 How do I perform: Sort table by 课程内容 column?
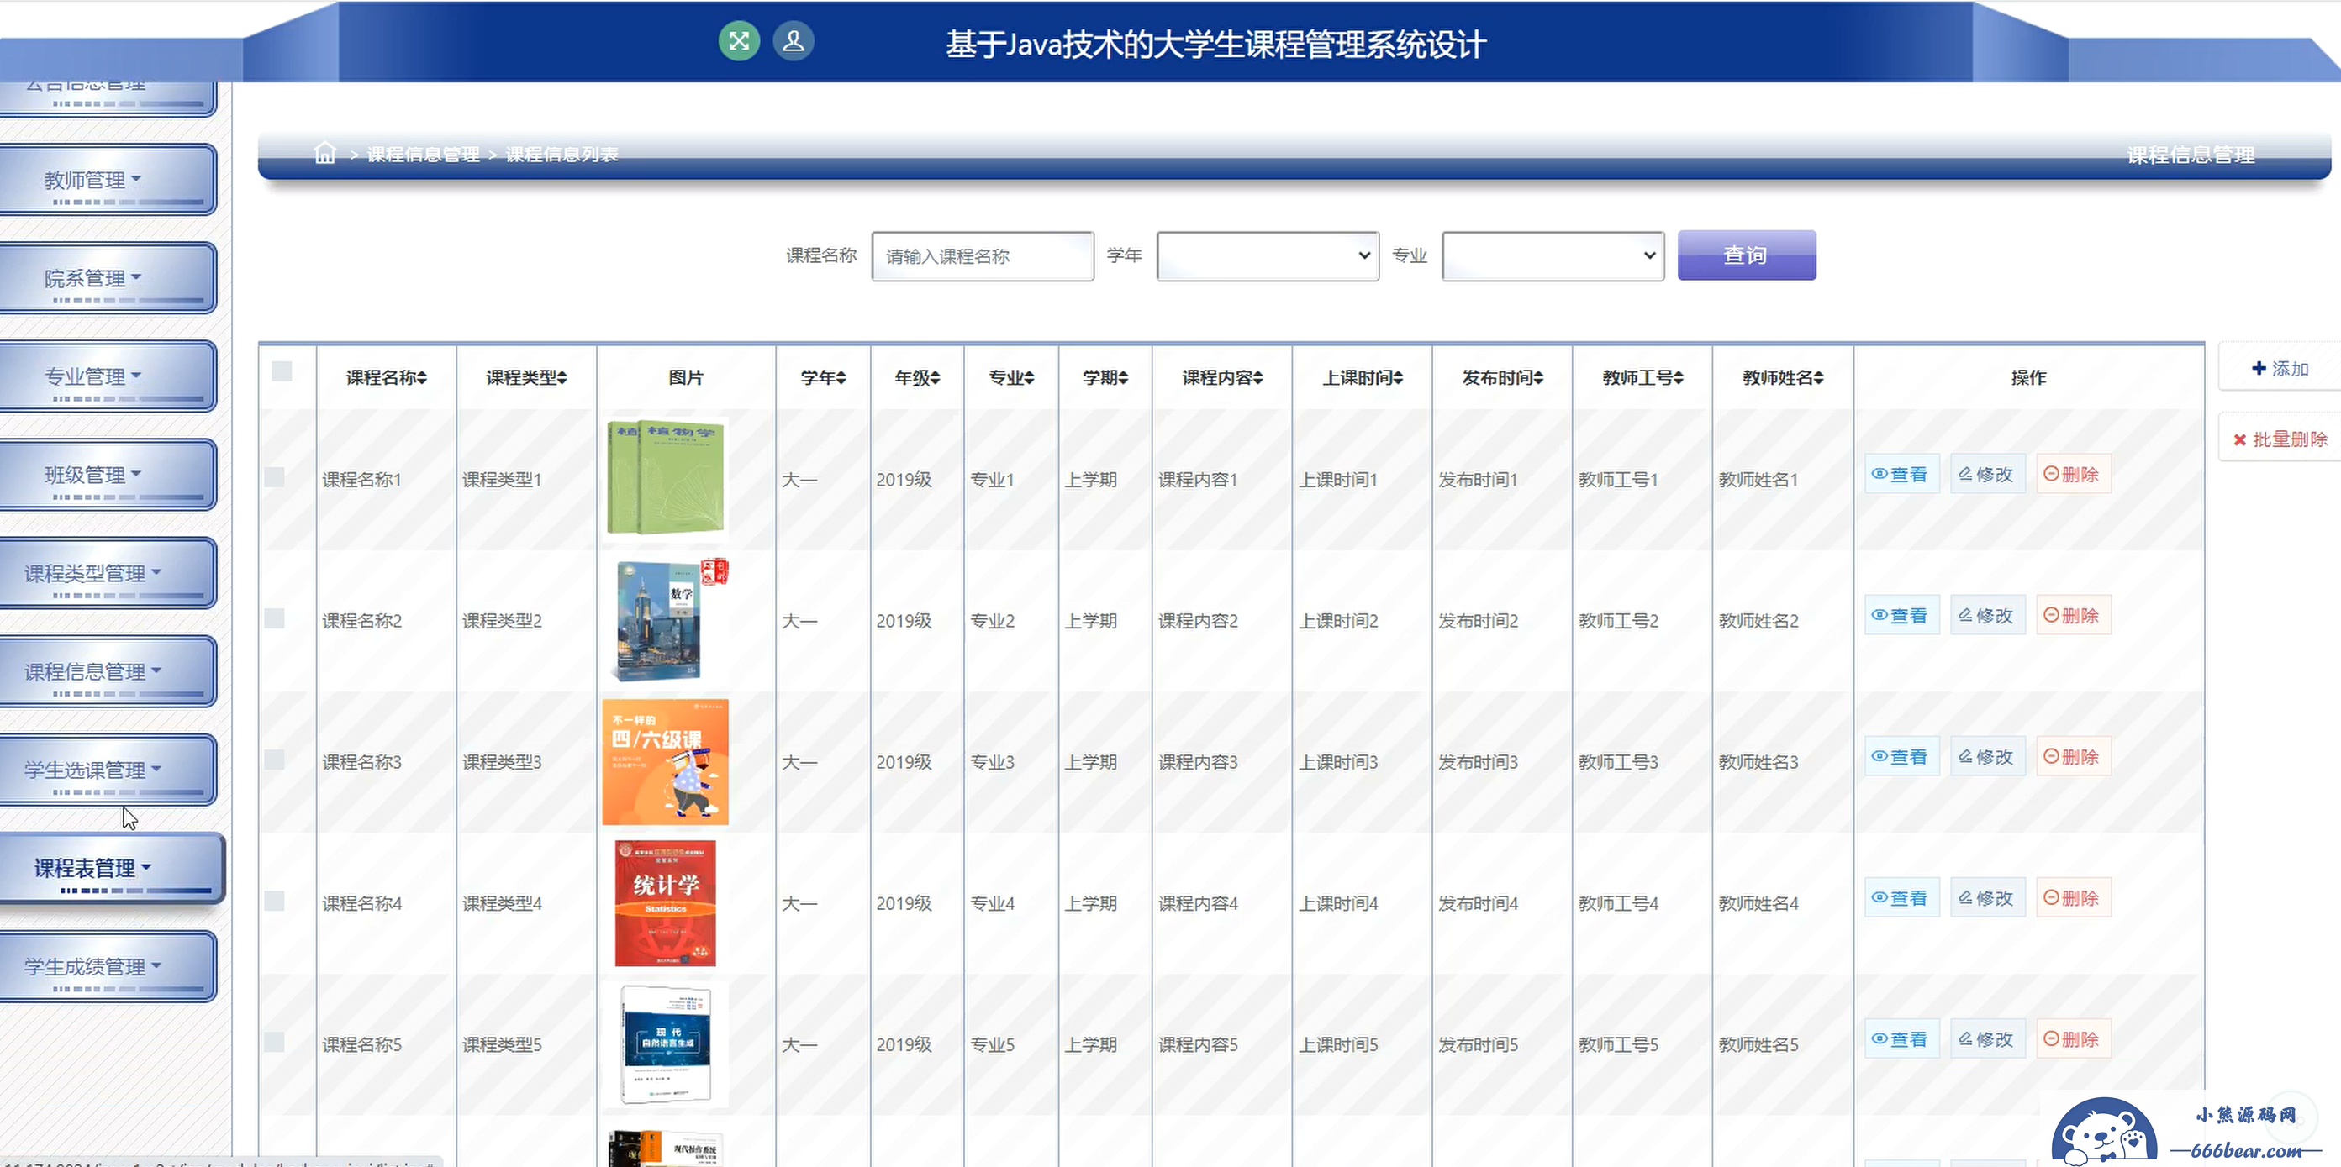tap(1222, 377)
